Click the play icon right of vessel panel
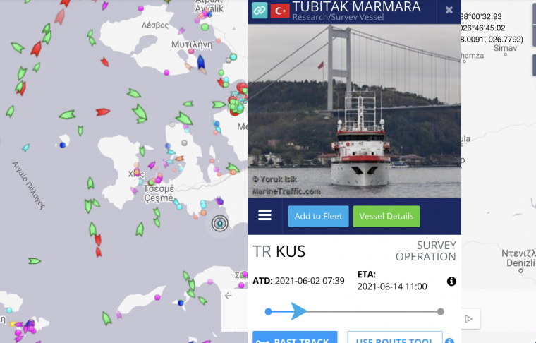The width and height of the screenshot is (536, 343). click(x=469, y=319)
